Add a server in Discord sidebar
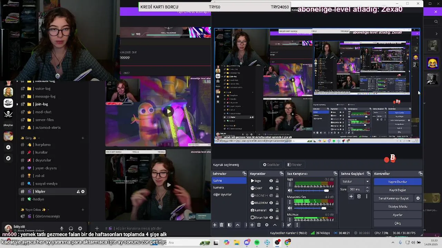This screenshot has width=442, height=248. pos(8,147)
